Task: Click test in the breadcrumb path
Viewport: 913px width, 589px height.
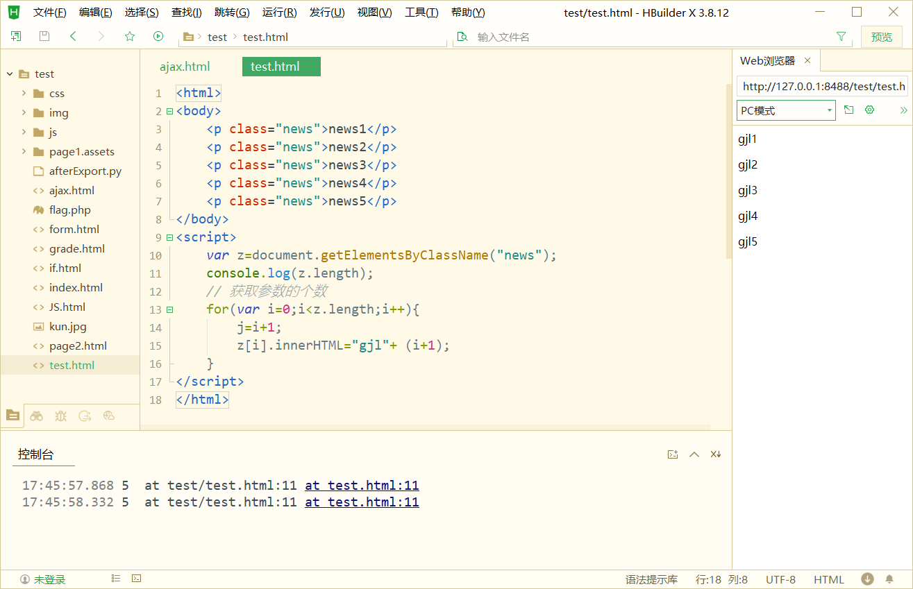Action: (x=217, y=37)
